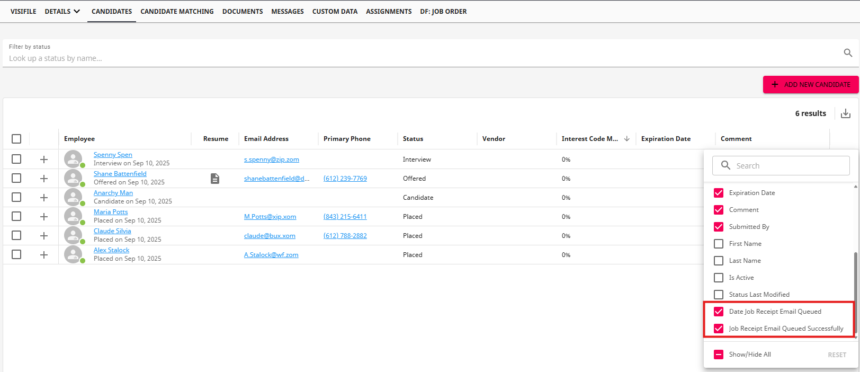This screenshot has height=372, width=860.
Task: Uncheck Date Job Receipt Email Queued
Action: pyautogui.click(x=719, y=312)
